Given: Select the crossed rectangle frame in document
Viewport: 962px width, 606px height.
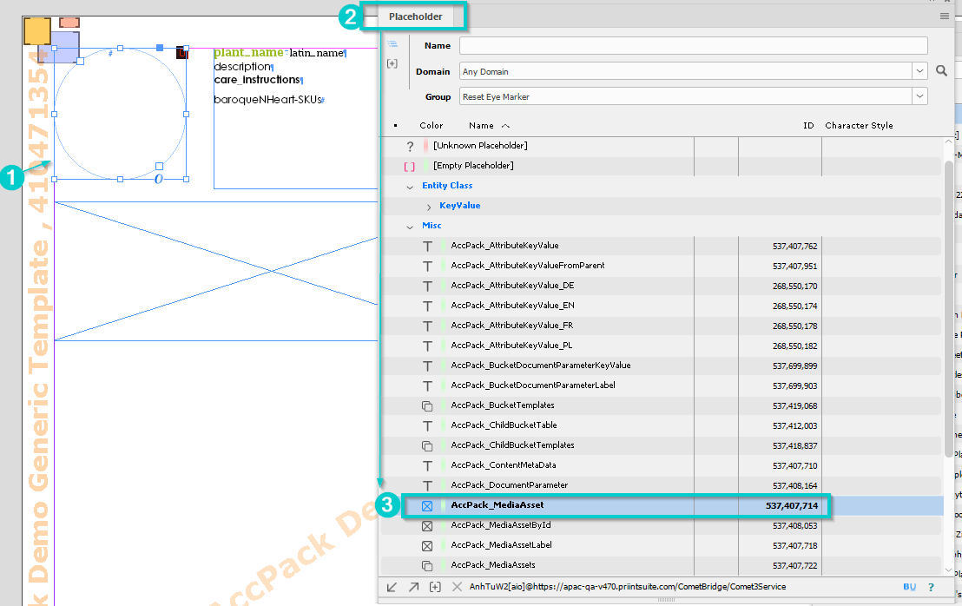Looking at the screenshot, I should point(216,271).
